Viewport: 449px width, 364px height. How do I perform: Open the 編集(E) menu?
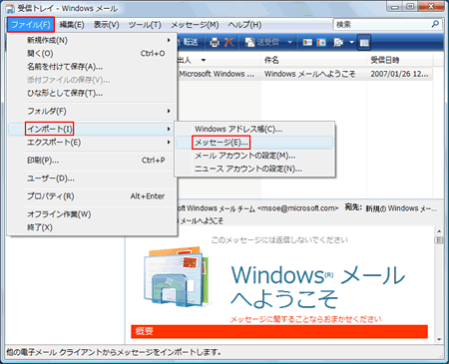click(x=72, y=25)
